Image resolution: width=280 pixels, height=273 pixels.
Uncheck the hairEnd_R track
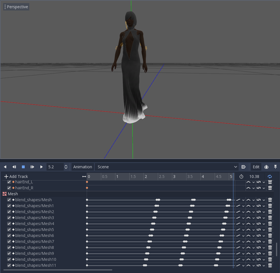[9, 188]
